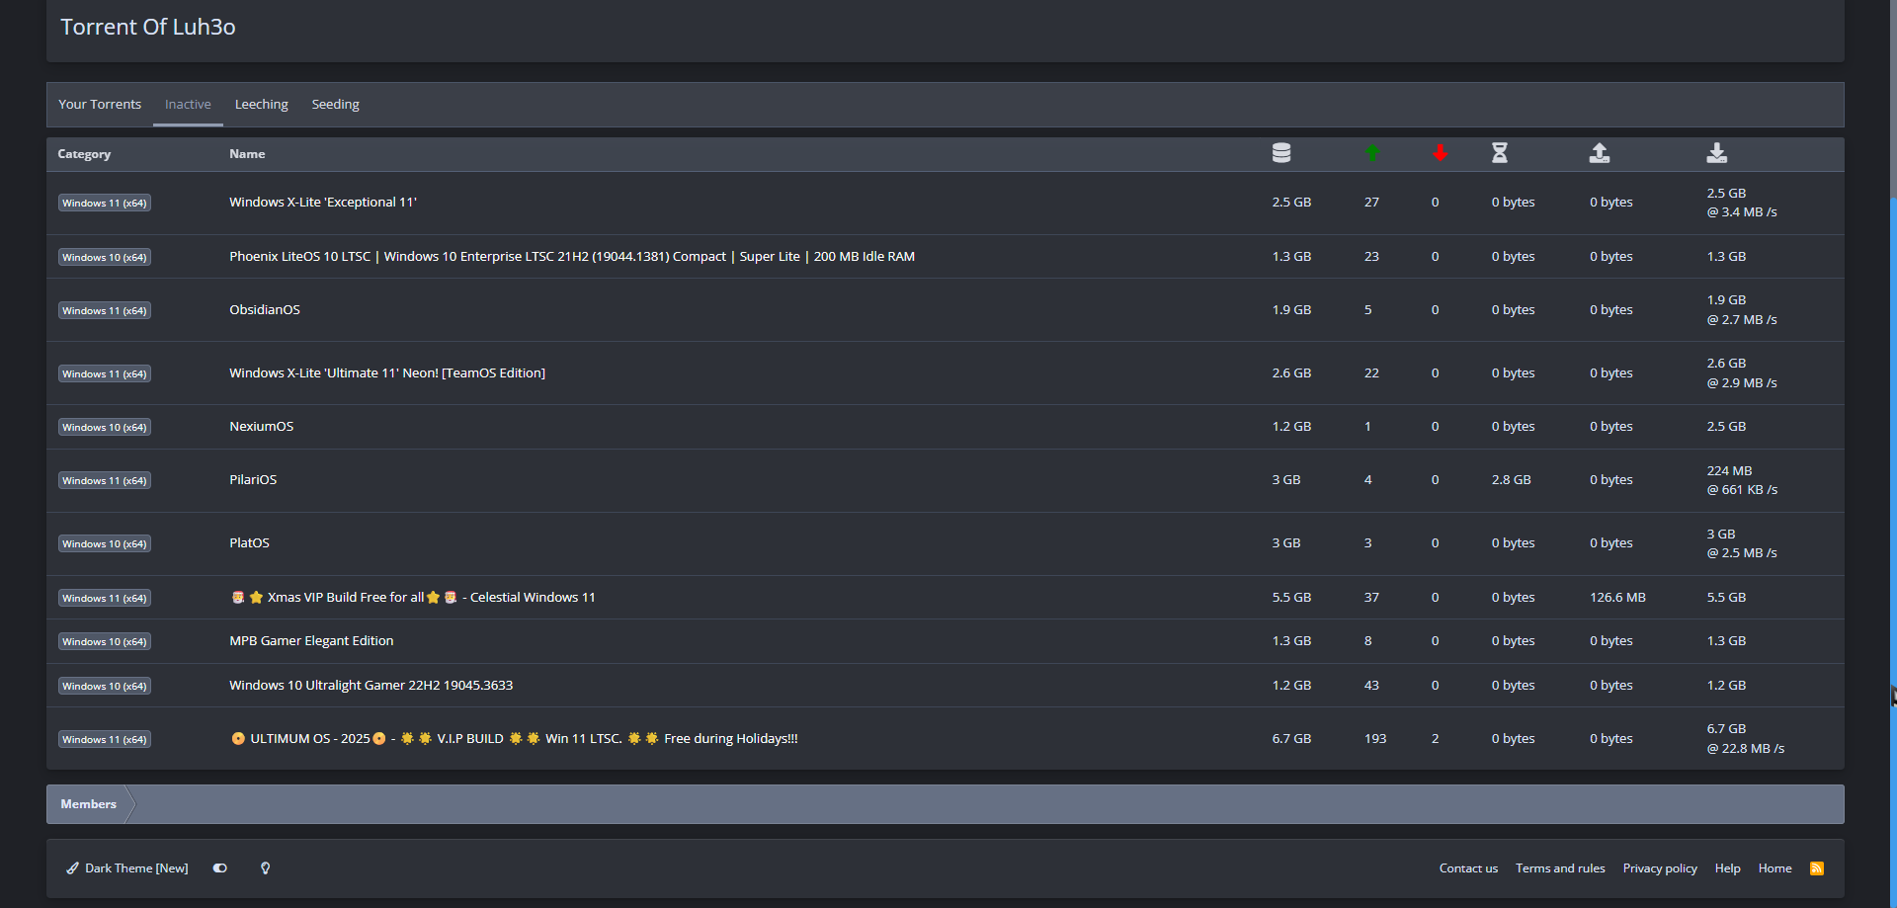Click the size column database icon
This screenshot has width=1897, height=908.
click(x=1281, y=153)
